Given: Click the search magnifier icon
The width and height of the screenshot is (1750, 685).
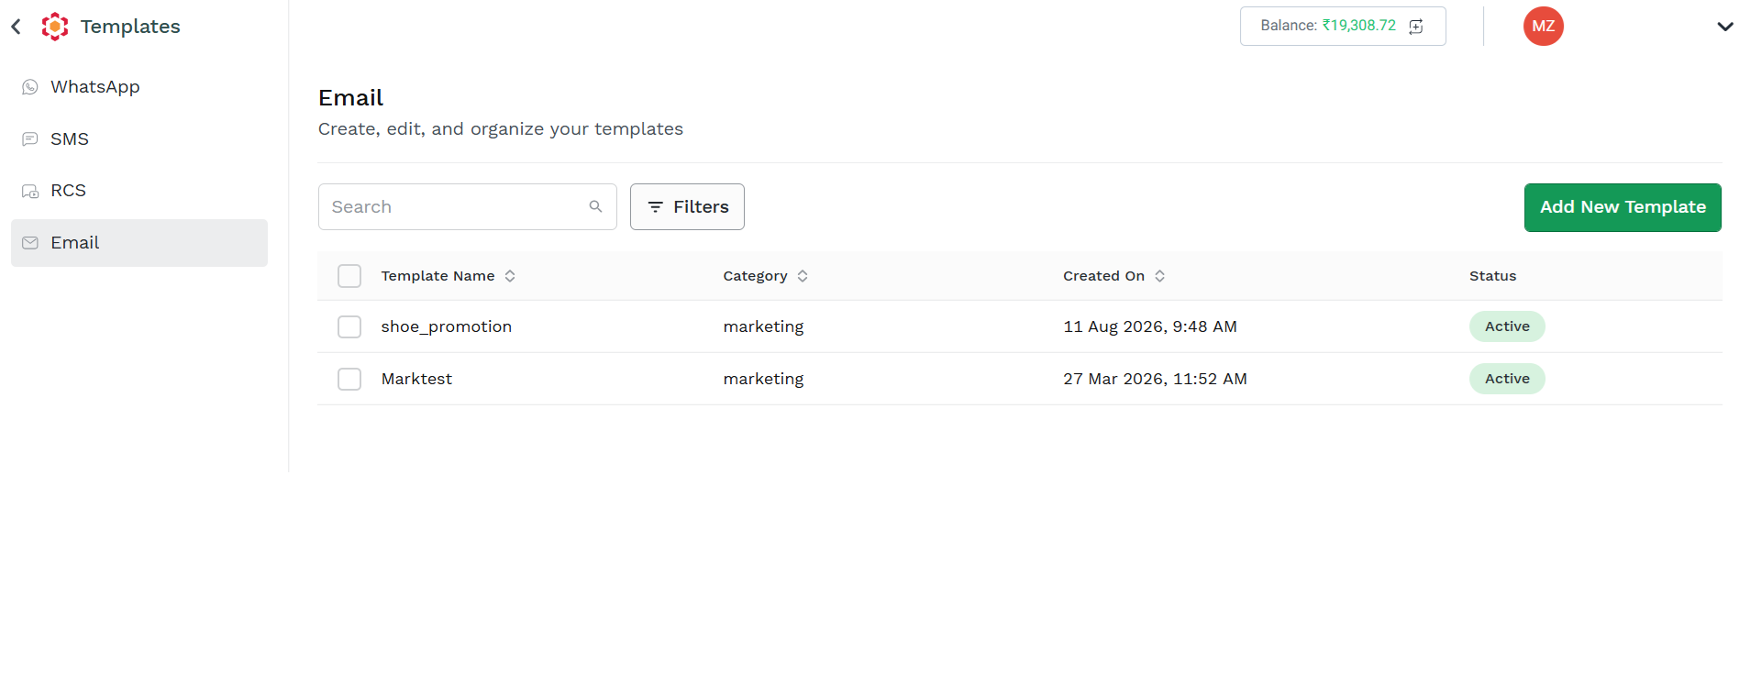Looking at the screenshot, I should click(596, 206).
